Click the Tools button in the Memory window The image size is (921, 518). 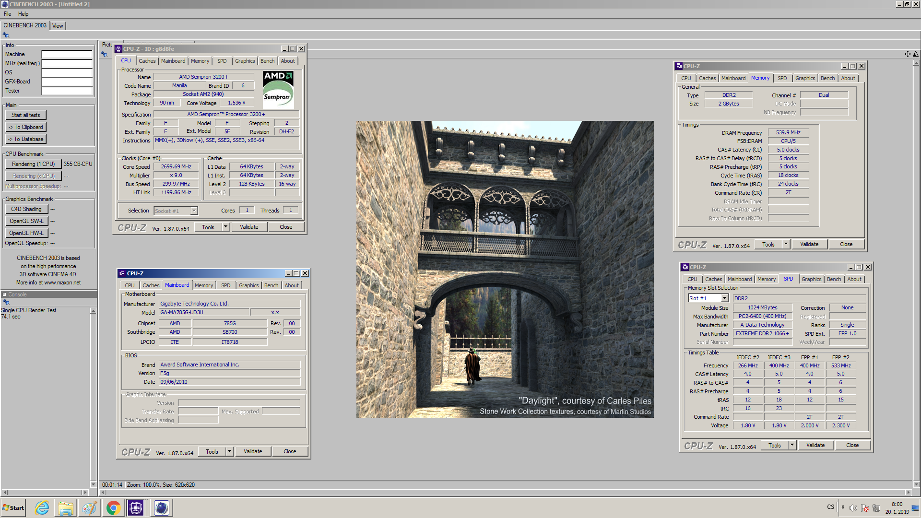coord(768,245)
